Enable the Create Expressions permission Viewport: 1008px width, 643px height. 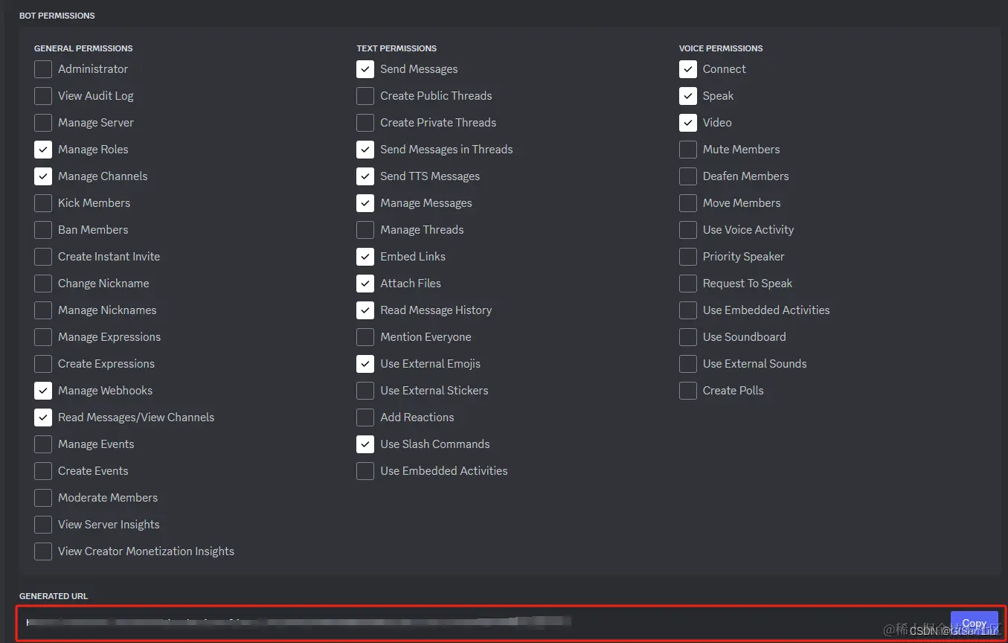(43, 364)
